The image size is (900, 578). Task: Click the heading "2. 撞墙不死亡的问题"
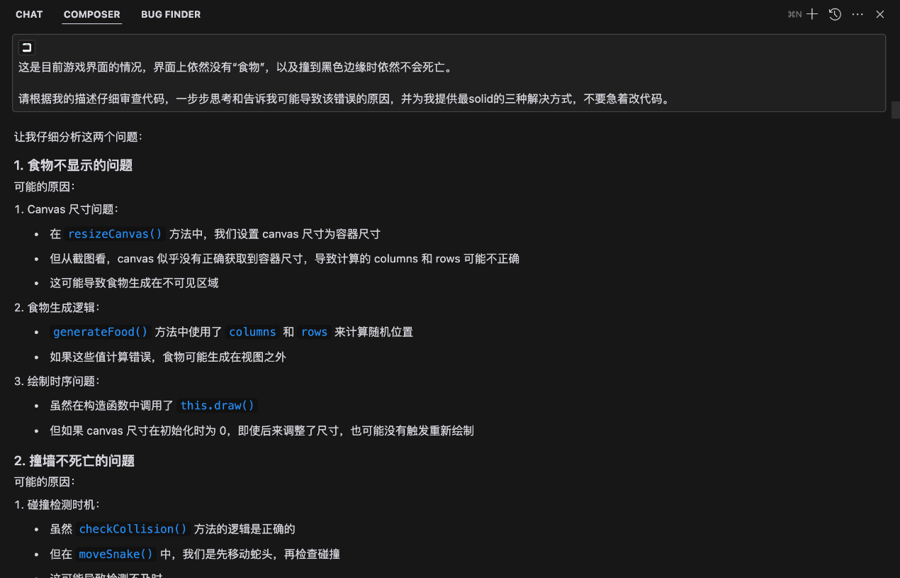tap(74, 461)
